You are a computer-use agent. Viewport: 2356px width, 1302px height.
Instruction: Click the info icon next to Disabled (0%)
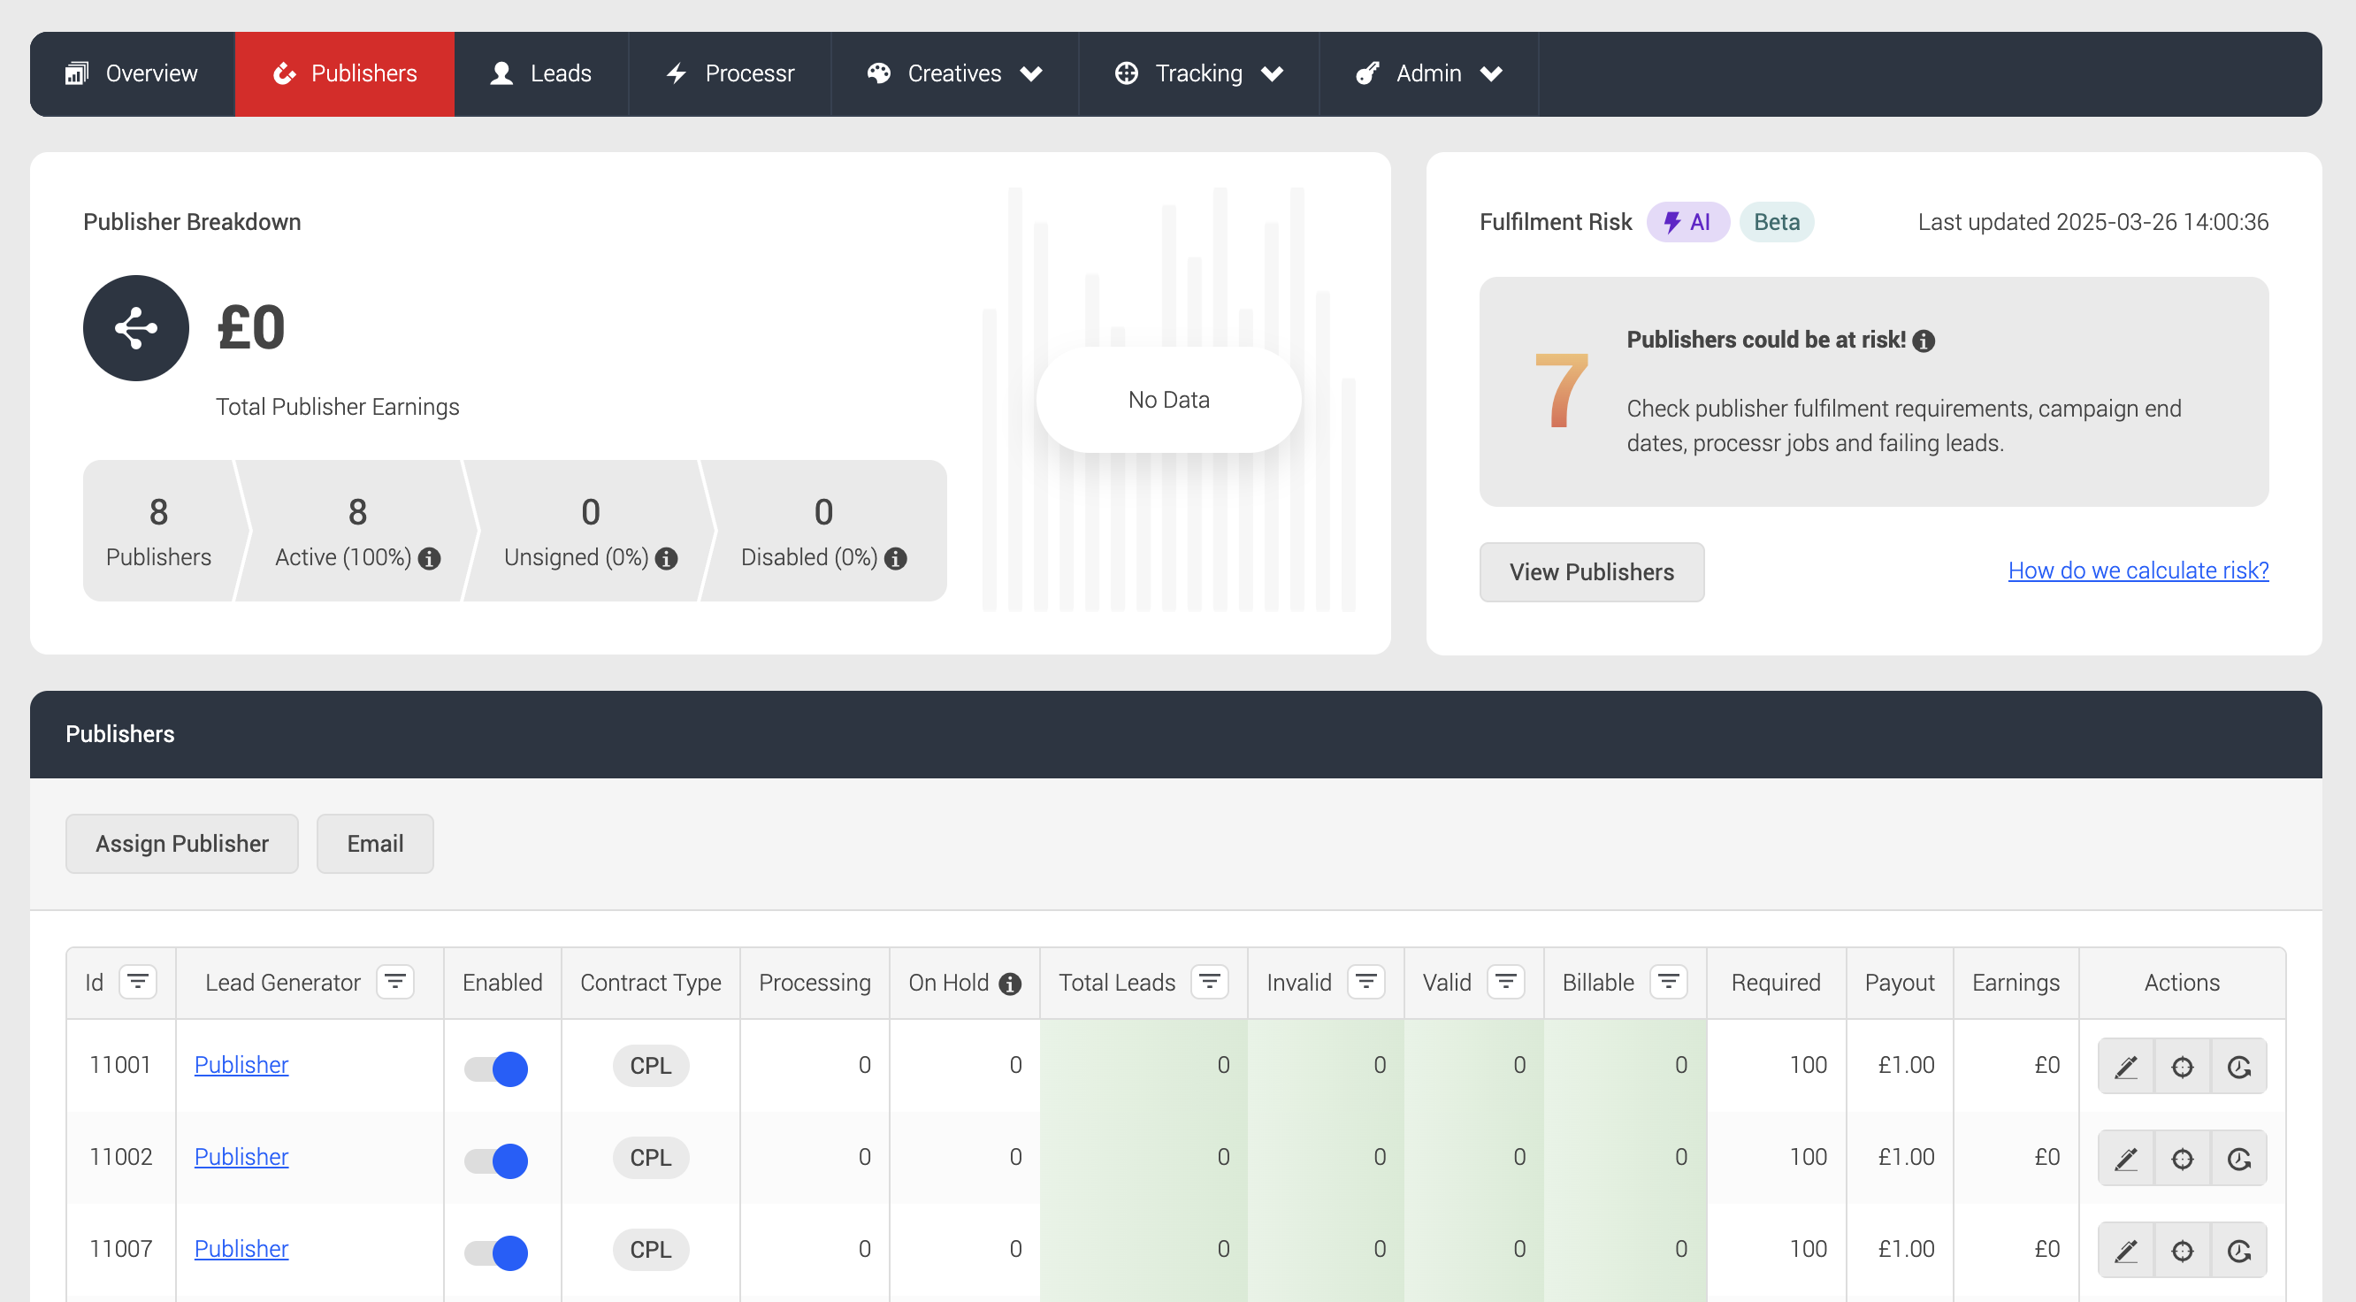(x=895, y=558)
